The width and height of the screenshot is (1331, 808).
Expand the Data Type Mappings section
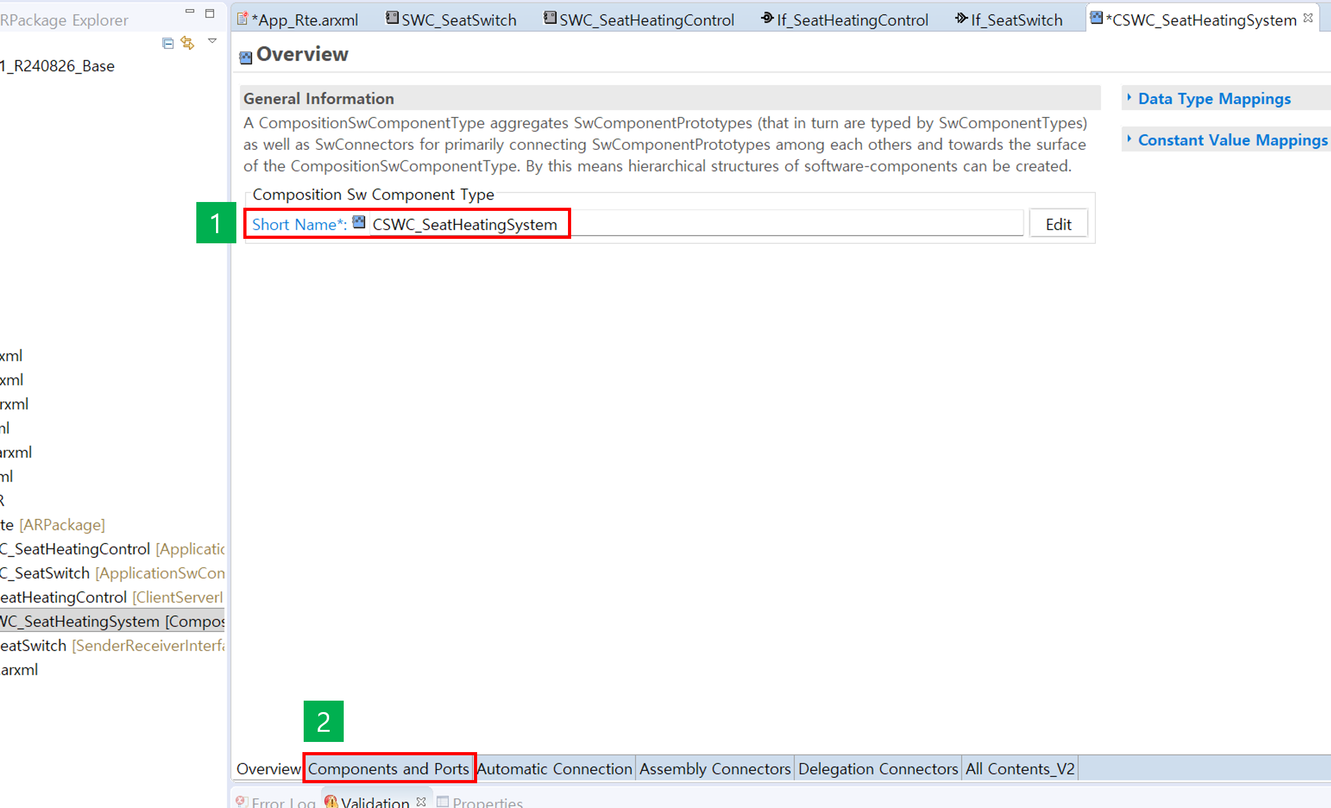tap(1213, 99)
